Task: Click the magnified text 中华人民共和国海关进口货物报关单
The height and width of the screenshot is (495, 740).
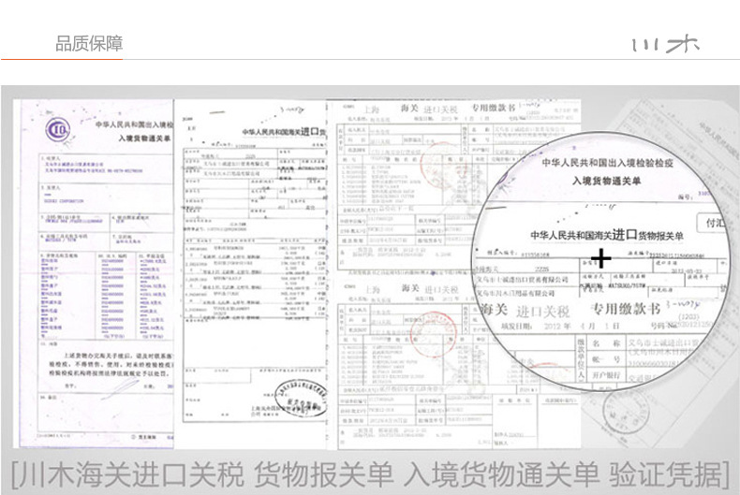Action: click(x=606, y=235)
